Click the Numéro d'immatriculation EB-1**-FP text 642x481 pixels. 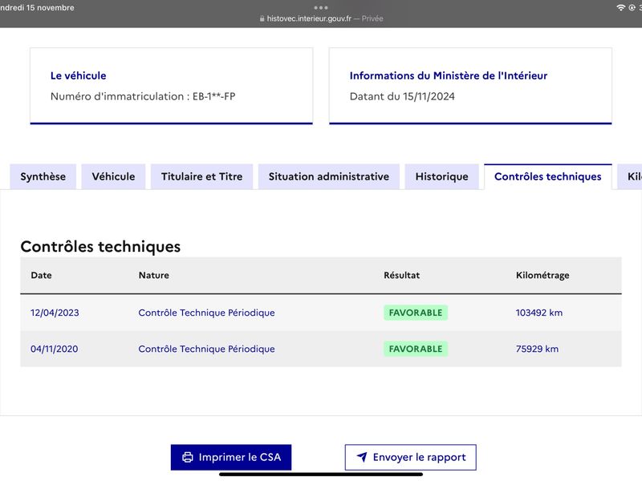coord(143,96)
